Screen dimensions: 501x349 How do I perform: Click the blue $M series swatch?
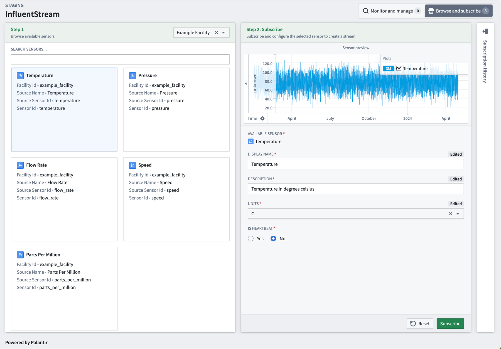(x=388, y=69)
